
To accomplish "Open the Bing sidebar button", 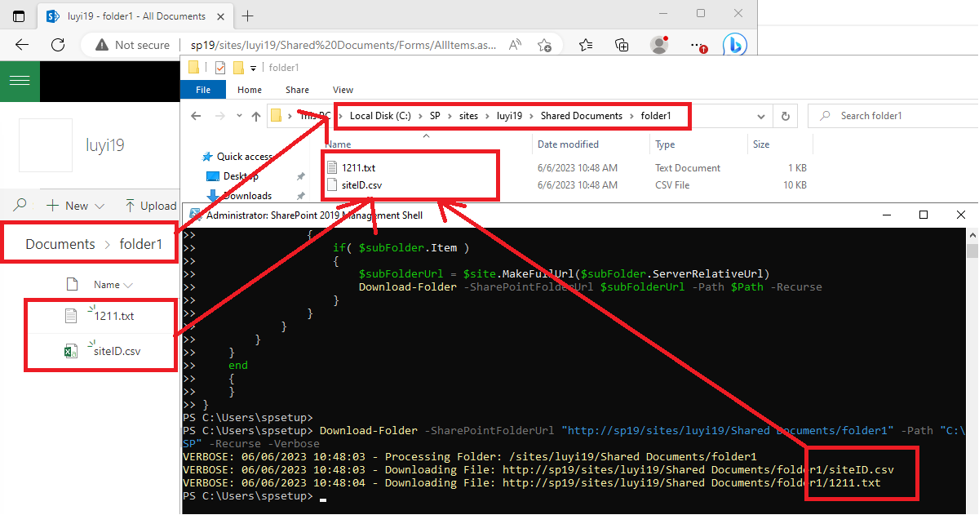I will tap(733, 45).
